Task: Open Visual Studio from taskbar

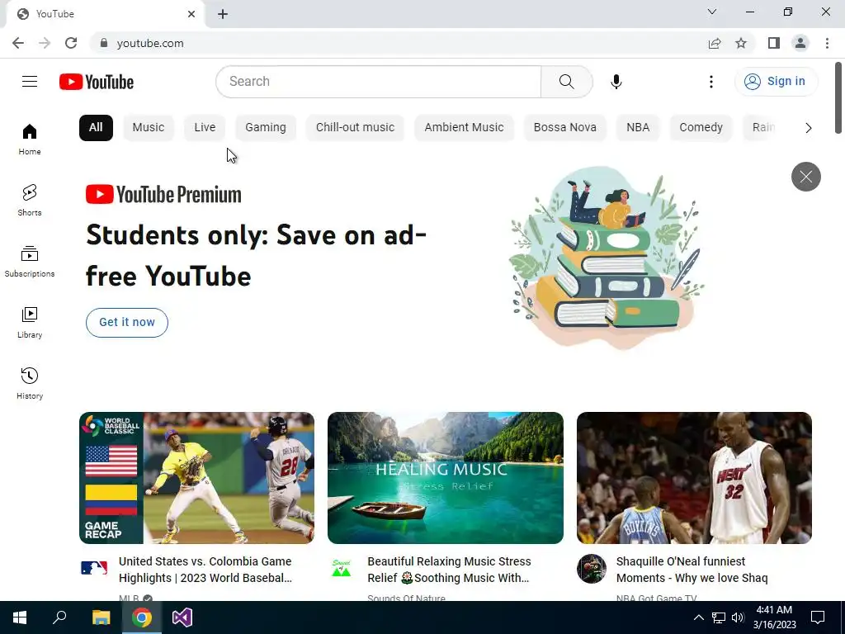Action: pos(182,617)
